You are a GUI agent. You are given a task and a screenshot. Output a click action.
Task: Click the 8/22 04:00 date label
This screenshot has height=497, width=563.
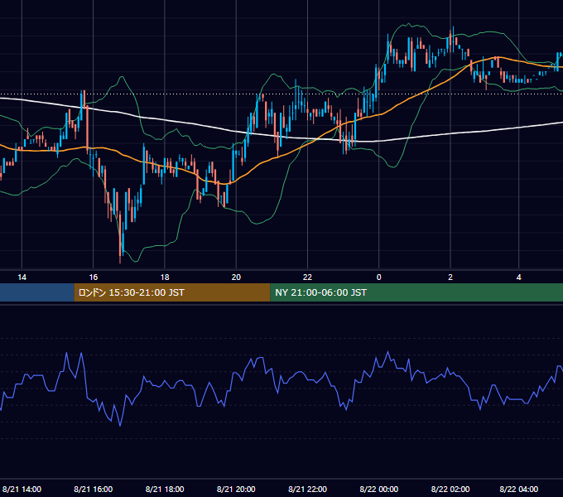(x=519, y=489)
